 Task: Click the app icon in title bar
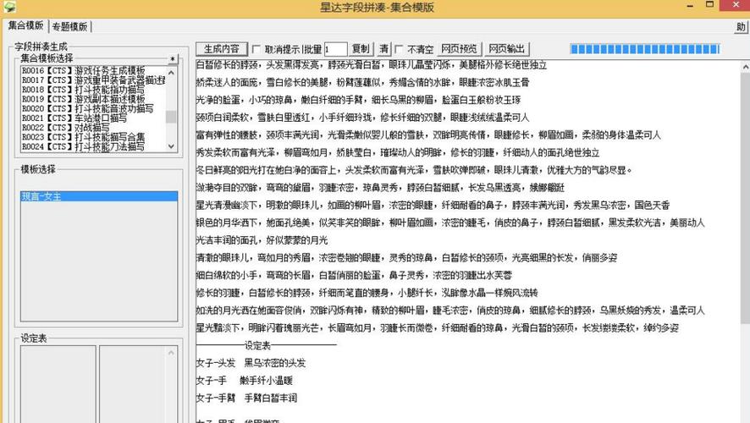point(9,7)
